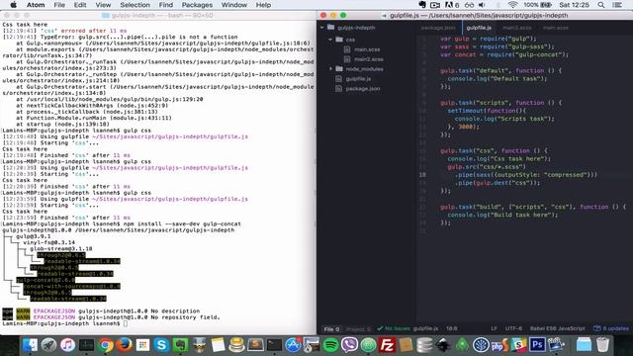Switch to the main2.scss tab
Screen dimensions: 633x356
coord(517,28)
